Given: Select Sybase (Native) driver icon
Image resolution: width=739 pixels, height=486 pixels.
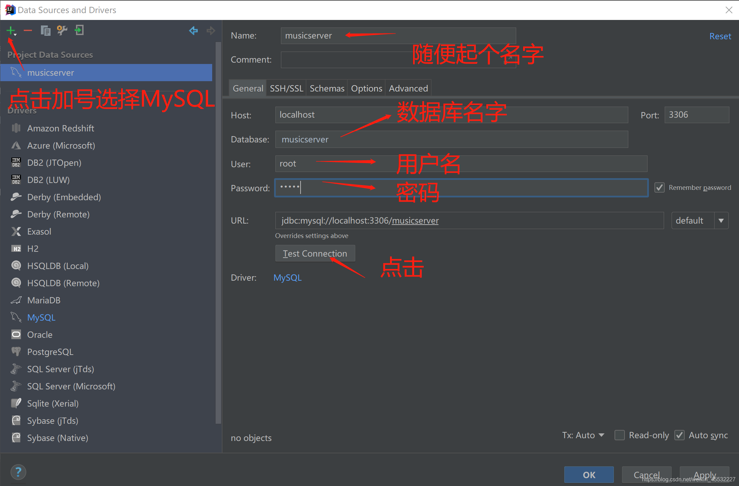Looking at the screenshot, I should (16, 438).
